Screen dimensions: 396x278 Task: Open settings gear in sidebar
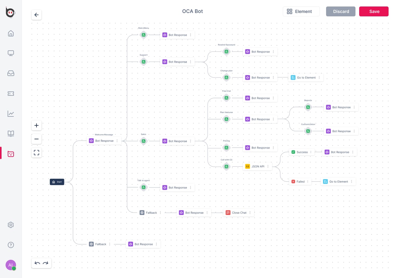click(x=11, y=225)
